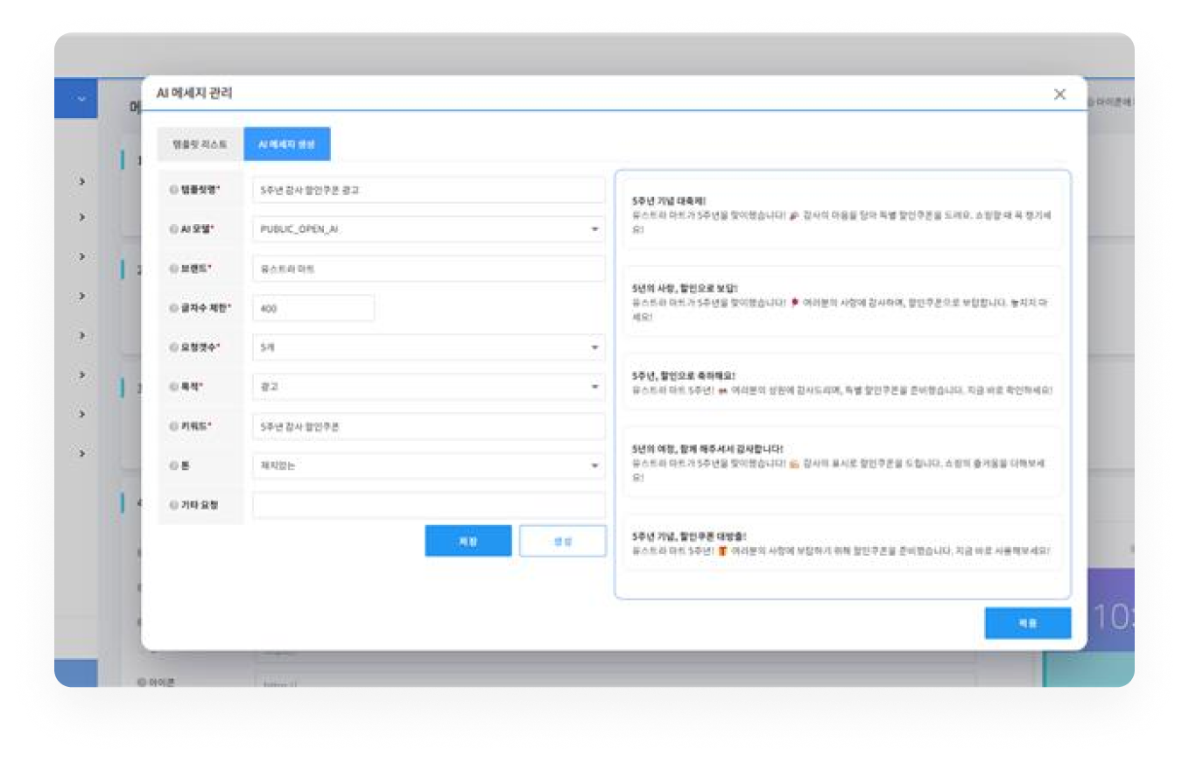The height and width of the screenshot is (764, 1189).
Task: Click the empty 기타 요청 input field
Action: (428, 505)
